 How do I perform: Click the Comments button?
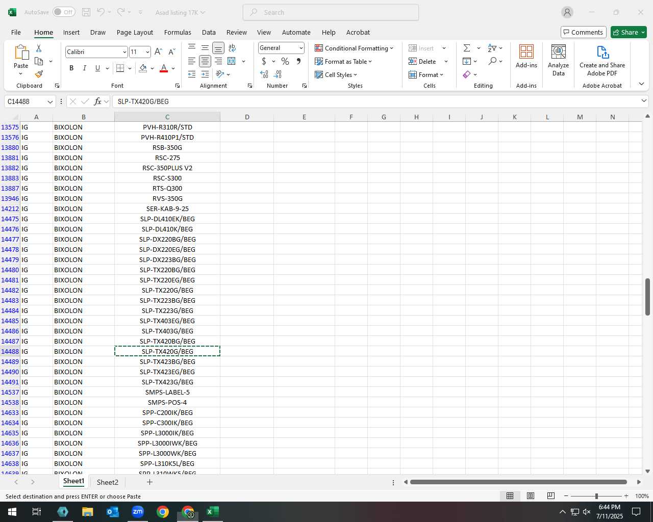point(583,32)
